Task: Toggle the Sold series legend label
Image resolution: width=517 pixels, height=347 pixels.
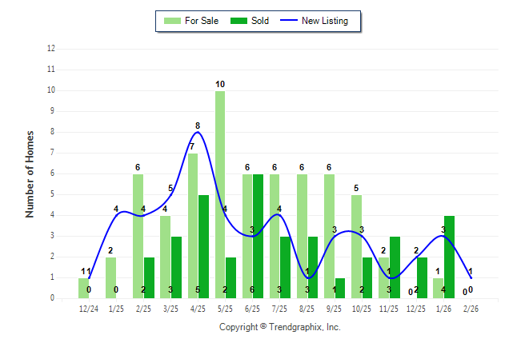Action: pos(260,21)
